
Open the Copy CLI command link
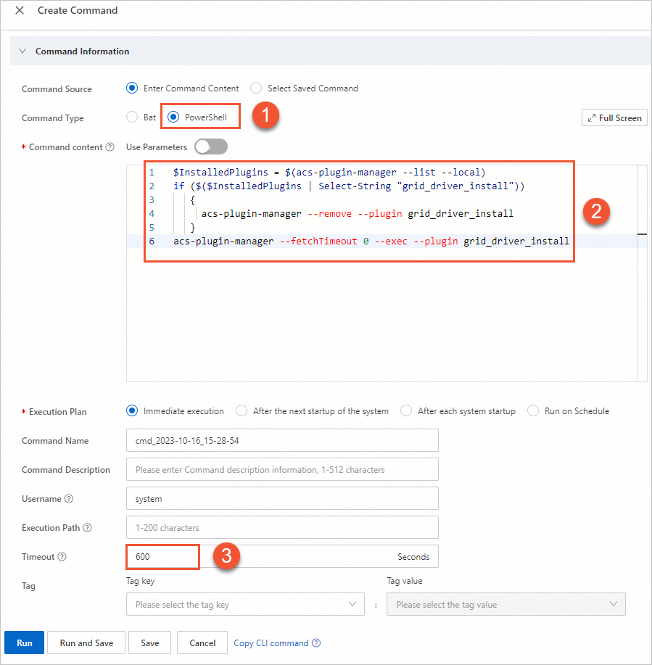(271, 643)
